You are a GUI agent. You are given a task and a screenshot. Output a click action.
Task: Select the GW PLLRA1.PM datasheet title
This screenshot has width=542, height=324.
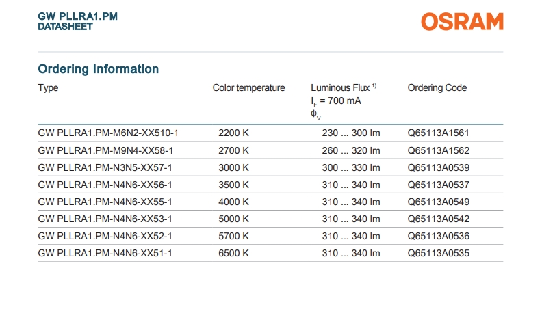click(78, 21)
